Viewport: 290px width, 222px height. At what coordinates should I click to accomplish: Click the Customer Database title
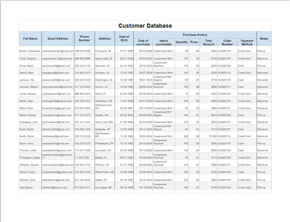point(145,26)
